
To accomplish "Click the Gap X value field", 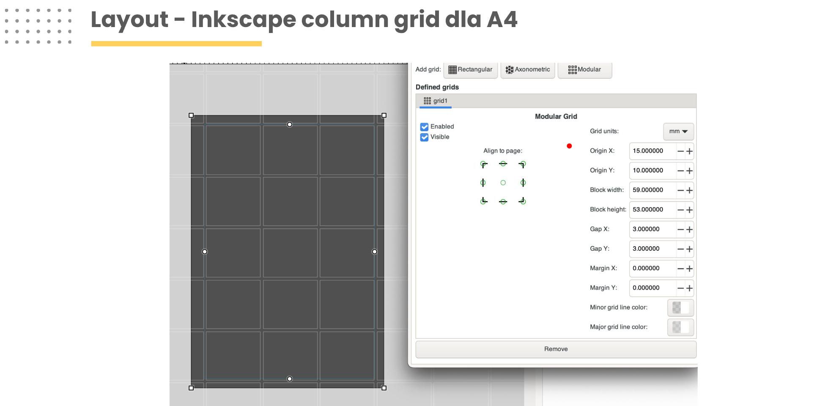I will (653, 229).
